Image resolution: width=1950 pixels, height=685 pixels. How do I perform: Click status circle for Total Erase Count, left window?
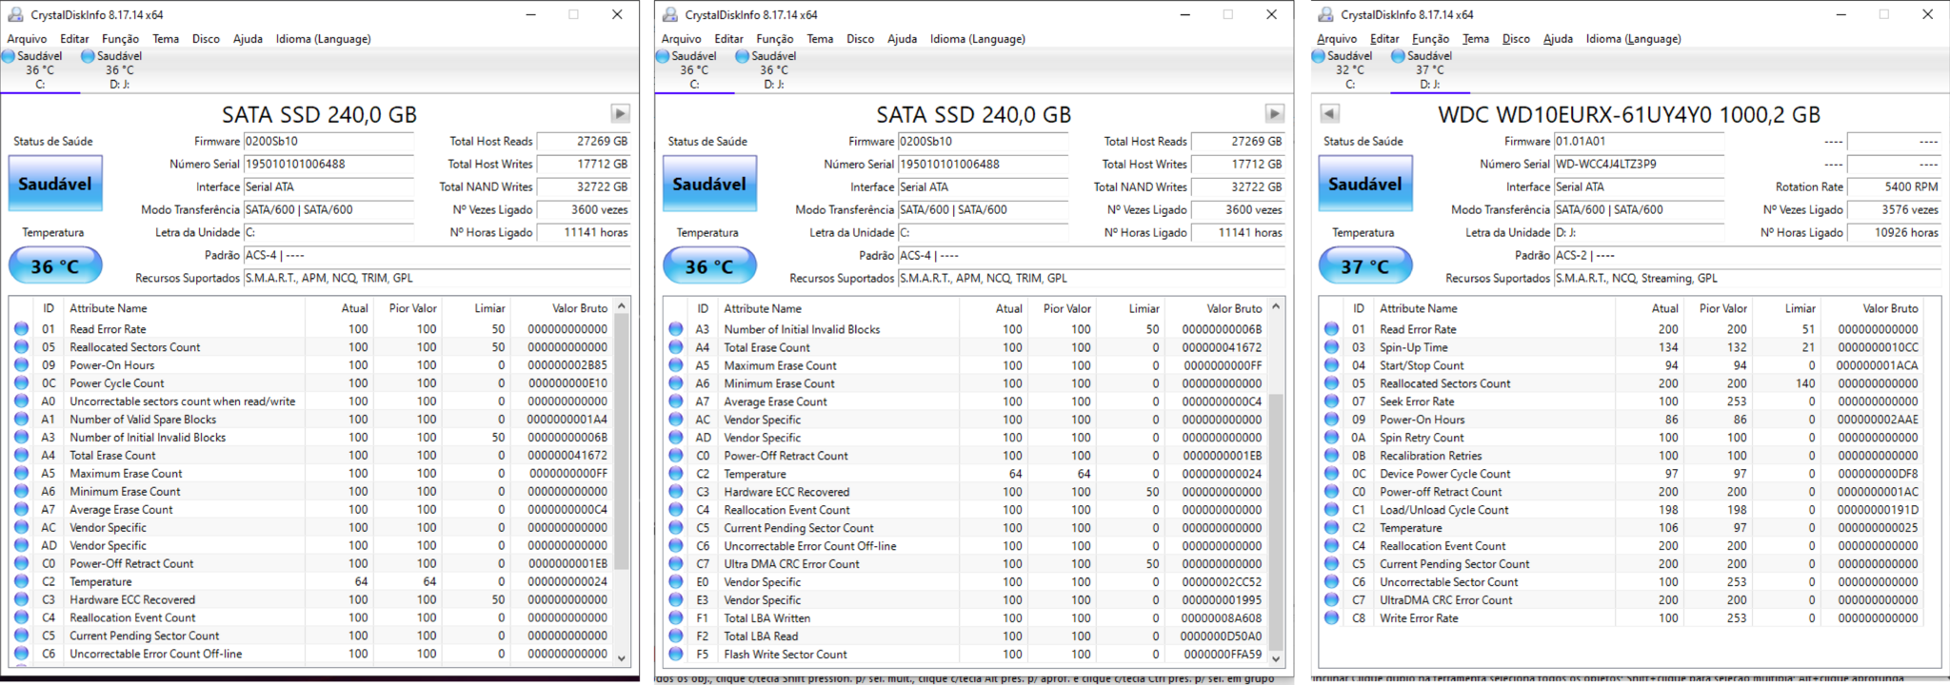coord(22,456)
